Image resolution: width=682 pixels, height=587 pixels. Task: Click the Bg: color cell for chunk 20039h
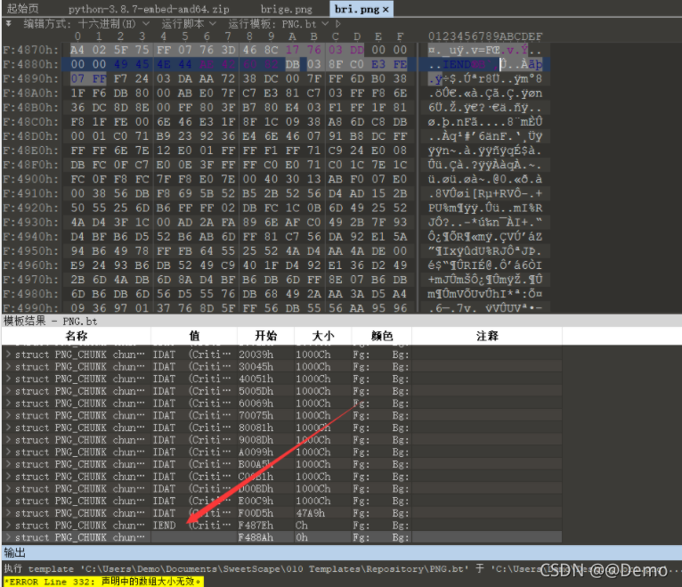[x=400, y=355]
